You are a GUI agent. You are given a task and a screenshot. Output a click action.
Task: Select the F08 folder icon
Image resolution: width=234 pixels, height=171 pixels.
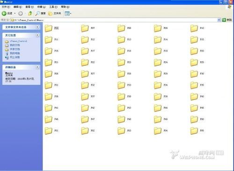pos(121,28)
